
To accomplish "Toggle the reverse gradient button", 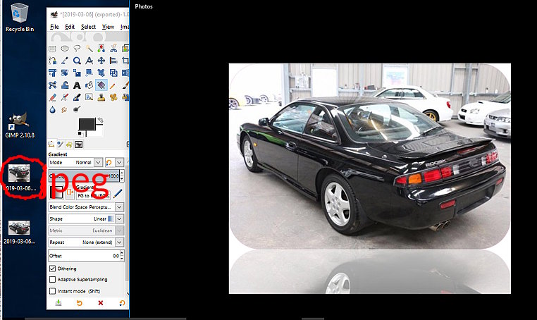I will pos(70,192).
